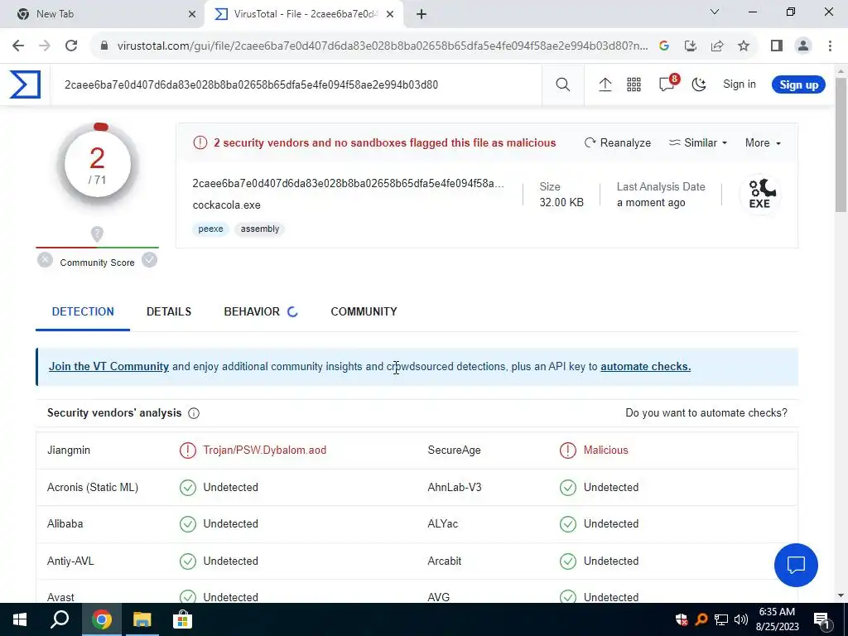Click Do you want to automate checks text
The width and height of the screenshot is (848, 636).
(706, 412)
